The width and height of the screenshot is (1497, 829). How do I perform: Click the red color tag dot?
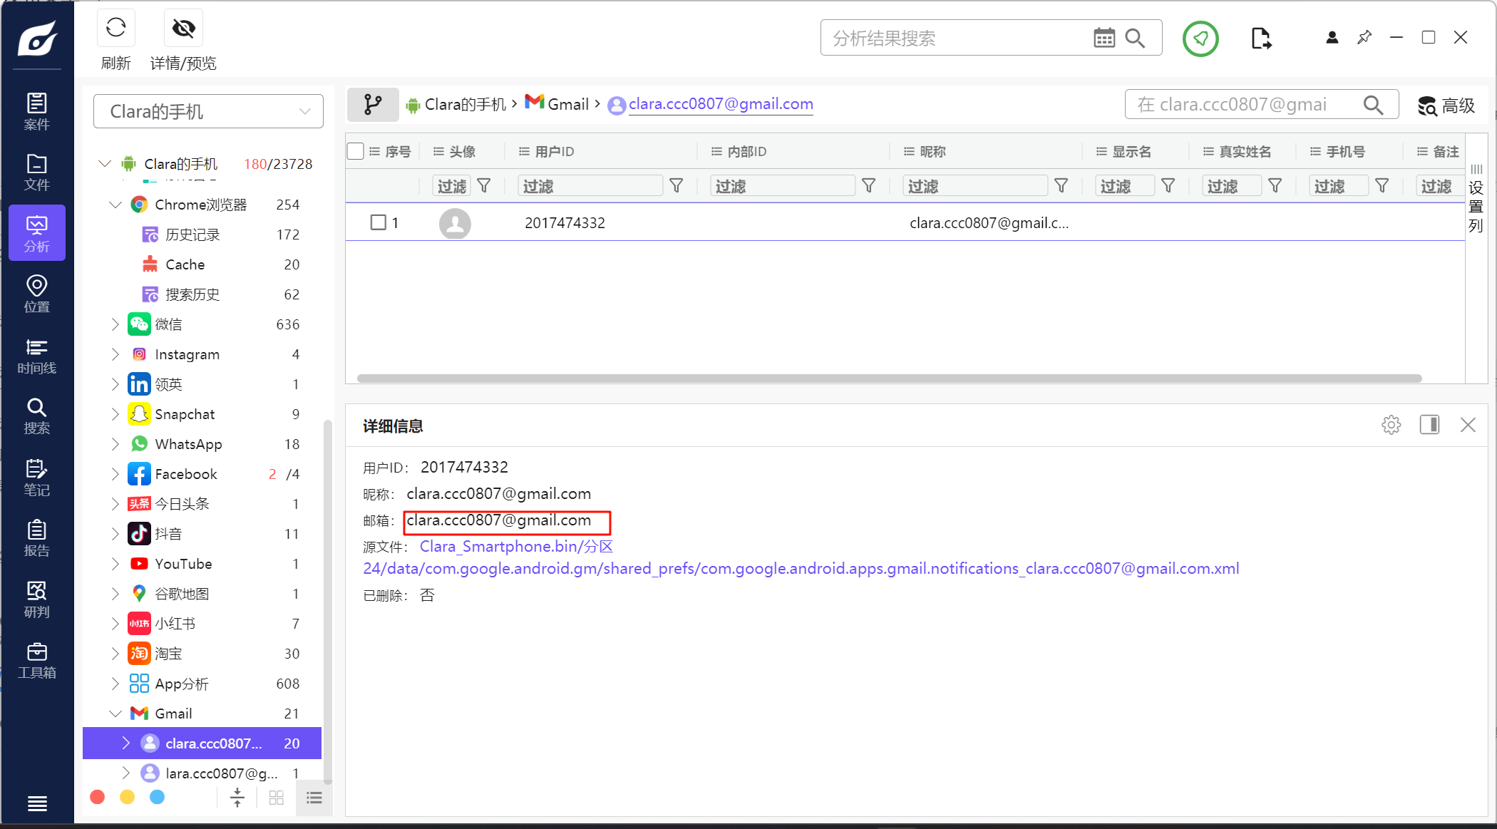(x=98, y=797)
